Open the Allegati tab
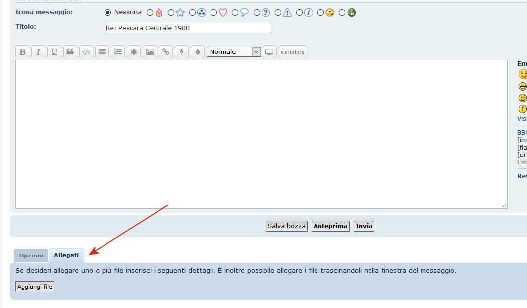This screenshot has height=308, width=527. point(66,256)
